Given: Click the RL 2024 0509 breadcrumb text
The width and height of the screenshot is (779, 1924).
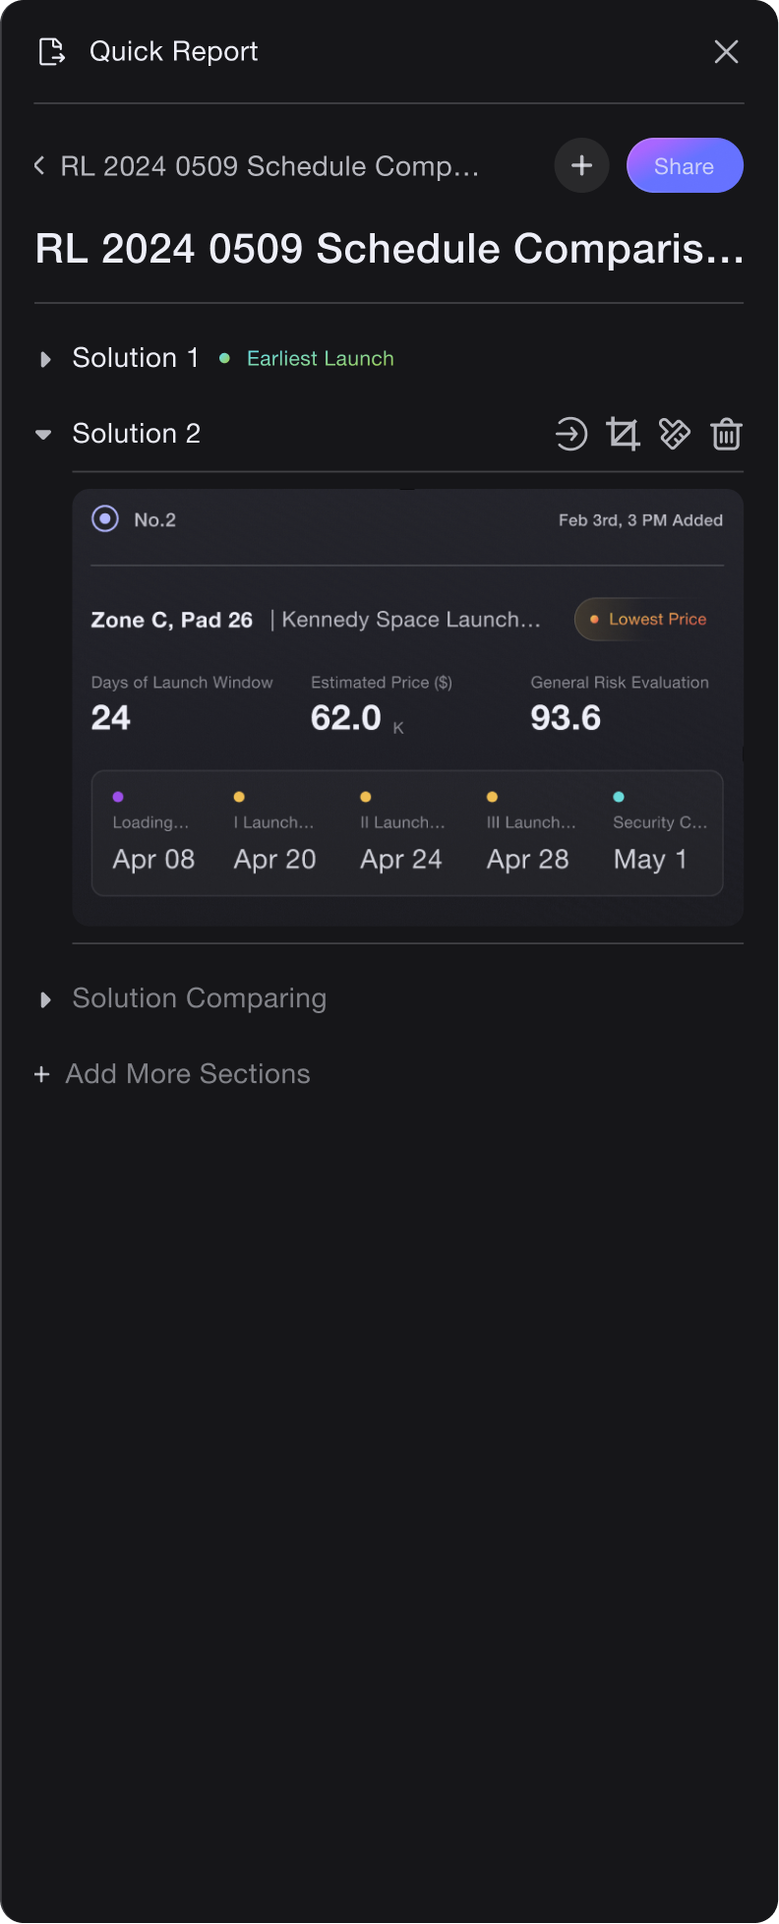Looking at the screenshot, I should (270, 166).
